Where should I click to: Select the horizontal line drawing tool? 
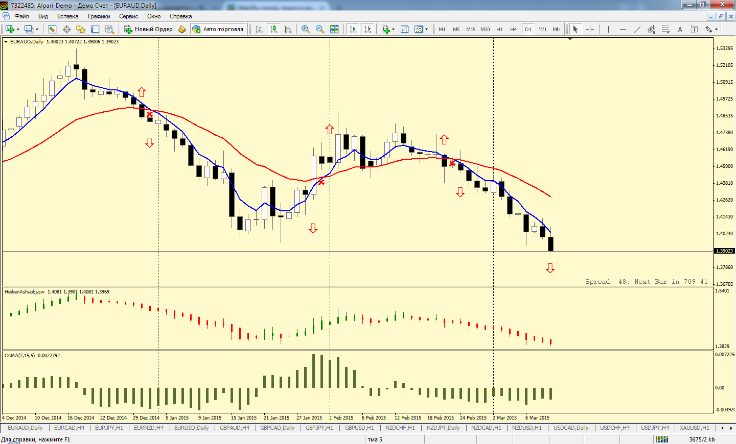coord(623,29)
